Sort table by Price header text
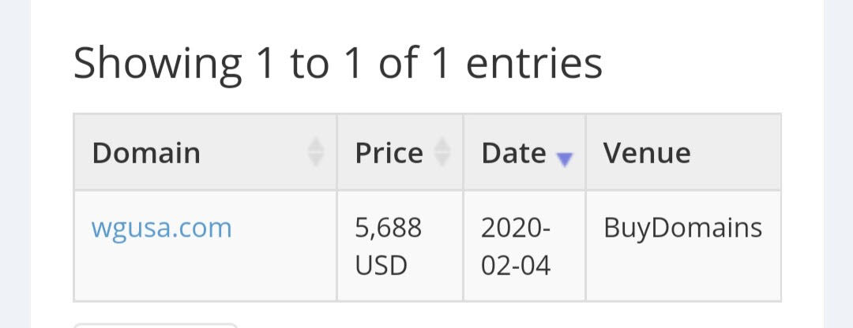The height and width of the screenshot is (328, 853). coord(389,153)
